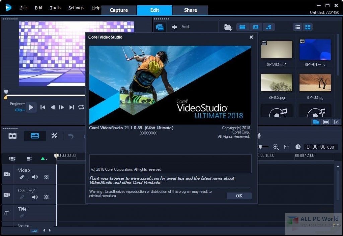Toggle repeat playback

(81, 107)
